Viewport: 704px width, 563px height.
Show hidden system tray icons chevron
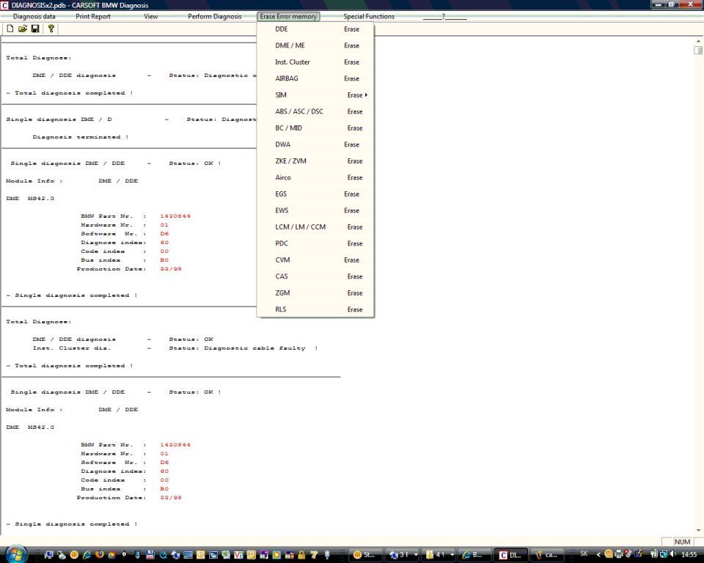[x=598, y=554]
